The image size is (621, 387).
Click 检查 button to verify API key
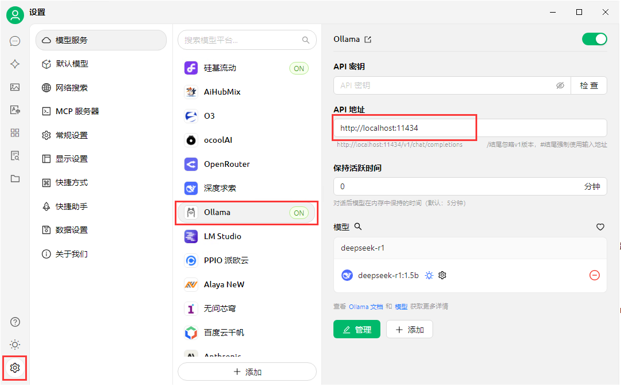(588, 85)
